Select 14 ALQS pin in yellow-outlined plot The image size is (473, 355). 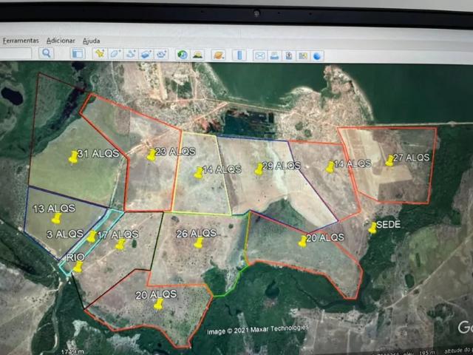(x=199, y=172)
